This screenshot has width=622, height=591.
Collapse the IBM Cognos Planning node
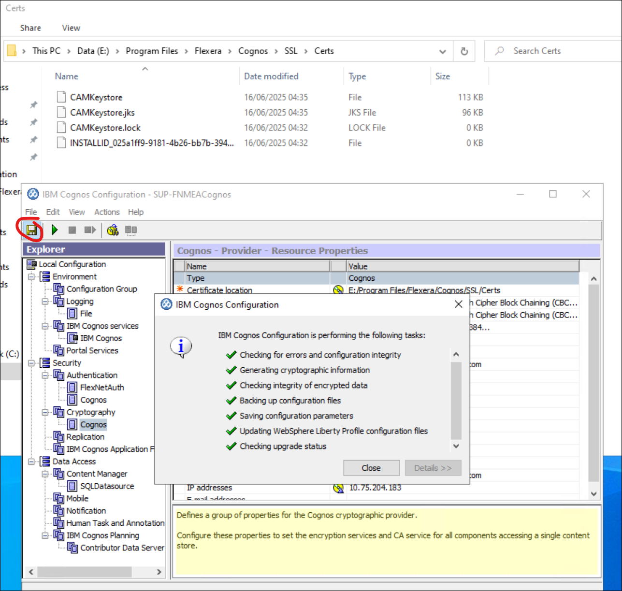click(x=45, y=535)
